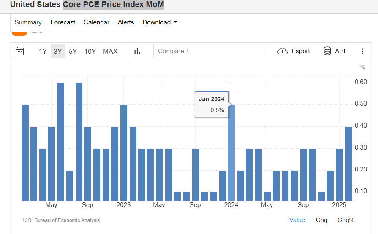Open the Alerts tab
Screen dimensions: 378x234
[x=126, y=22]
